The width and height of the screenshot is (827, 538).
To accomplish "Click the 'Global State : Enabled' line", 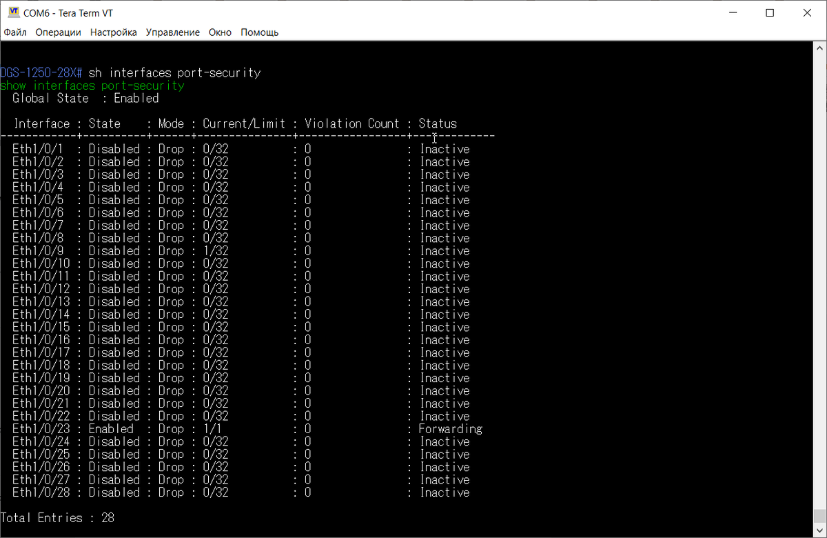I will pos(85,98).
